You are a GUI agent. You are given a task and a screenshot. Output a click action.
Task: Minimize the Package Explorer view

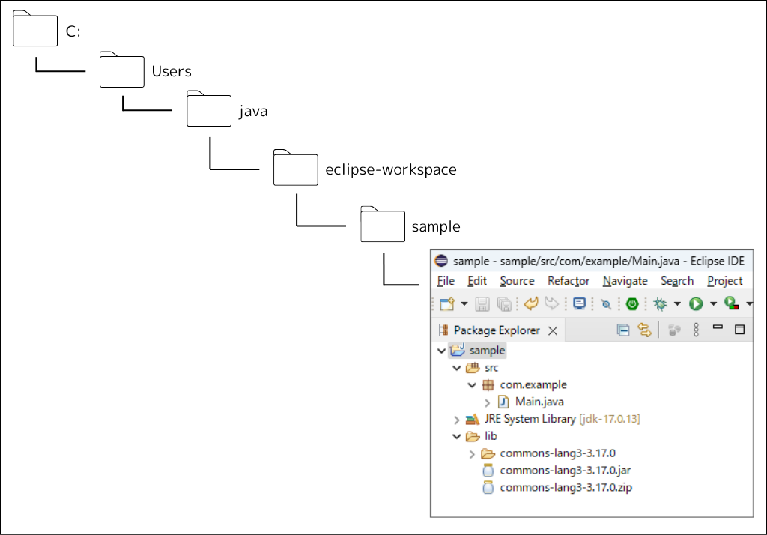point(718,327)
